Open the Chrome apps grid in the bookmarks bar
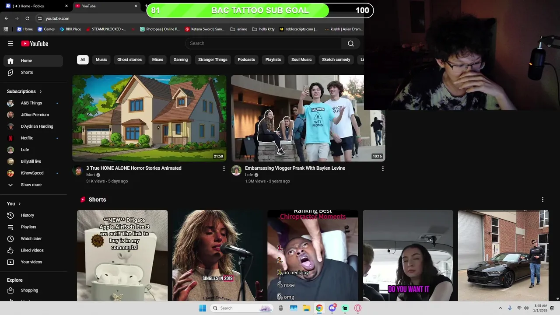Screen dimensions: 560x315 (x=6, y=29)
